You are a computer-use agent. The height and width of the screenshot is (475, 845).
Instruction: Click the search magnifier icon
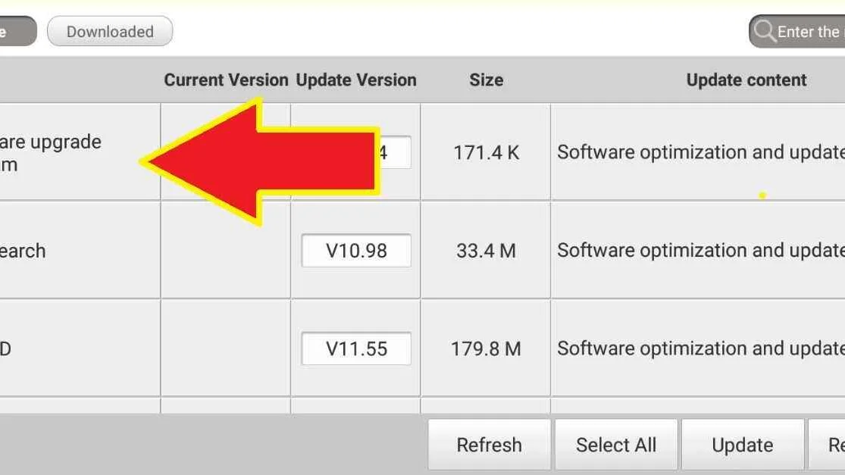tap(764, 31)
